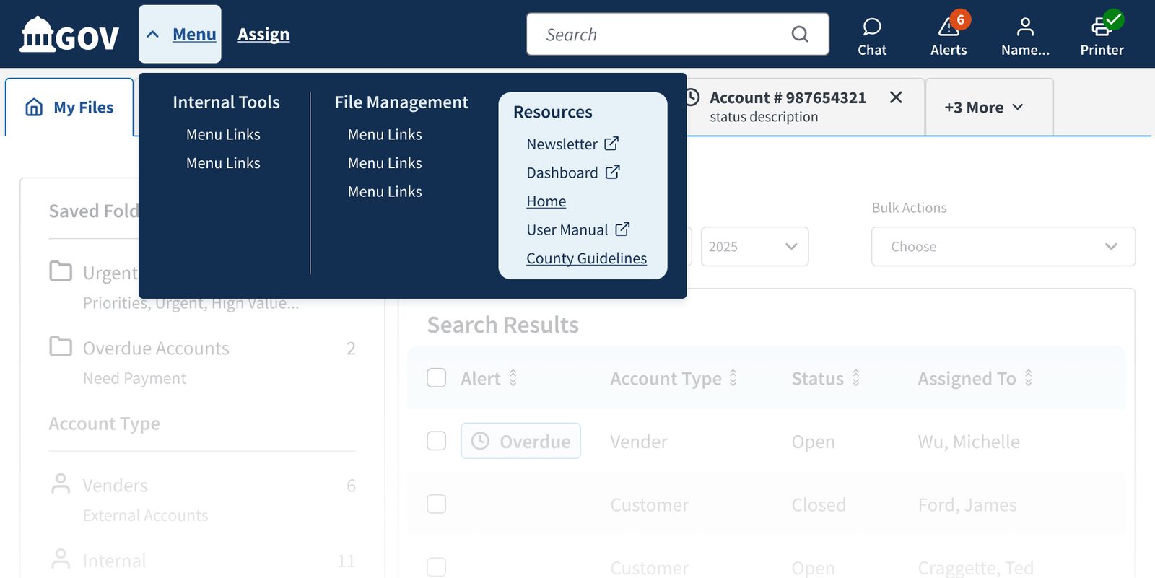Screen dimensions: 1155x578
Task: Open the Menu dropdown link
Action: point(194,34)
